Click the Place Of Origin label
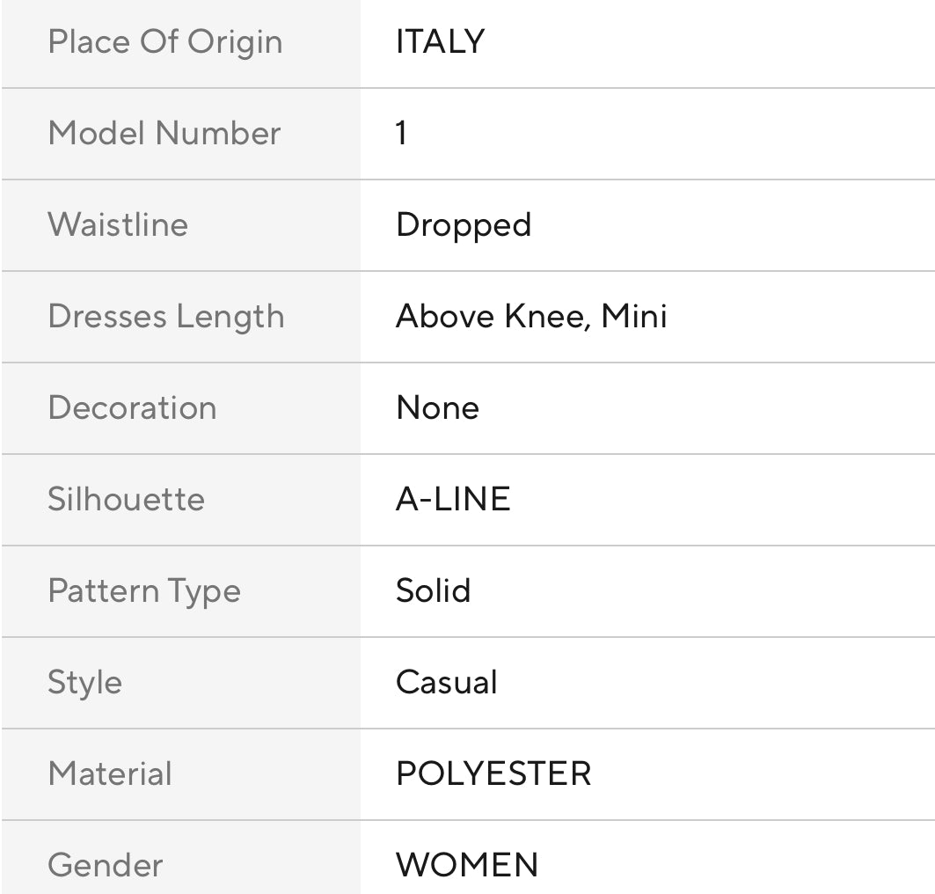935x894 pixels. coord(165,42)
